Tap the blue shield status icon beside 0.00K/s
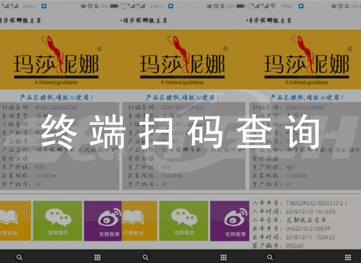361x263 pixels. 44,6
